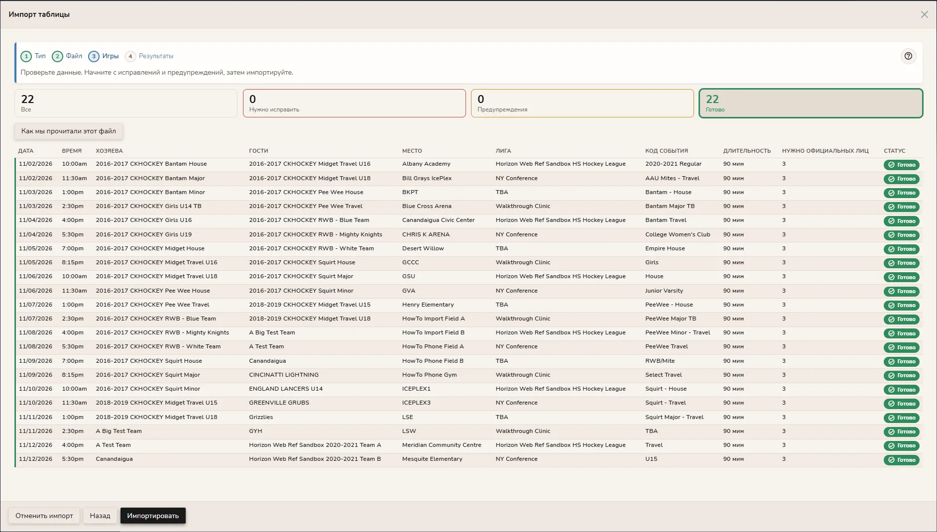Show the Нужно исправить filter card
937x532 pixels.
[x=354, y=103]
